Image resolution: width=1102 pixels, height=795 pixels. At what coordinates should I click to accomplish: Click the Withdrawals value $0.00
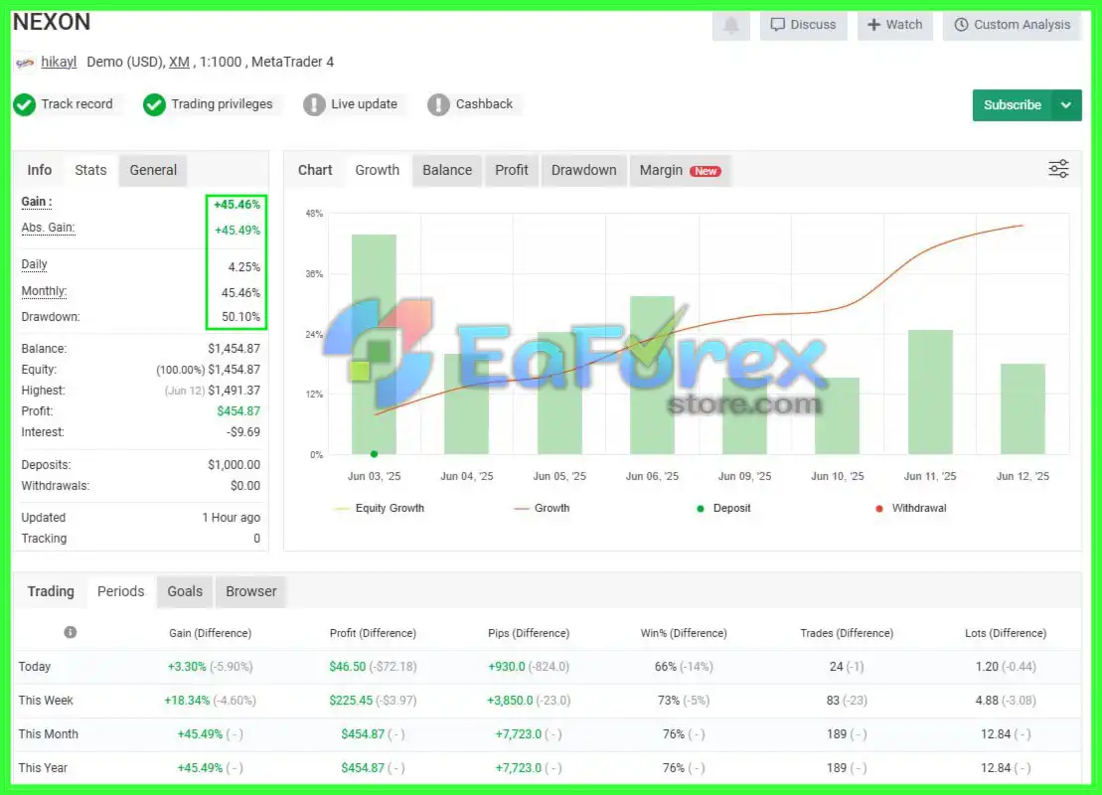point(245,486)
